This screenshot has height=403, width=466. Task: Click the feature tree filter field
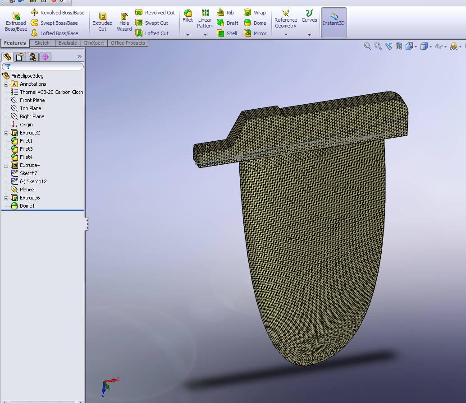coord(45,66)
